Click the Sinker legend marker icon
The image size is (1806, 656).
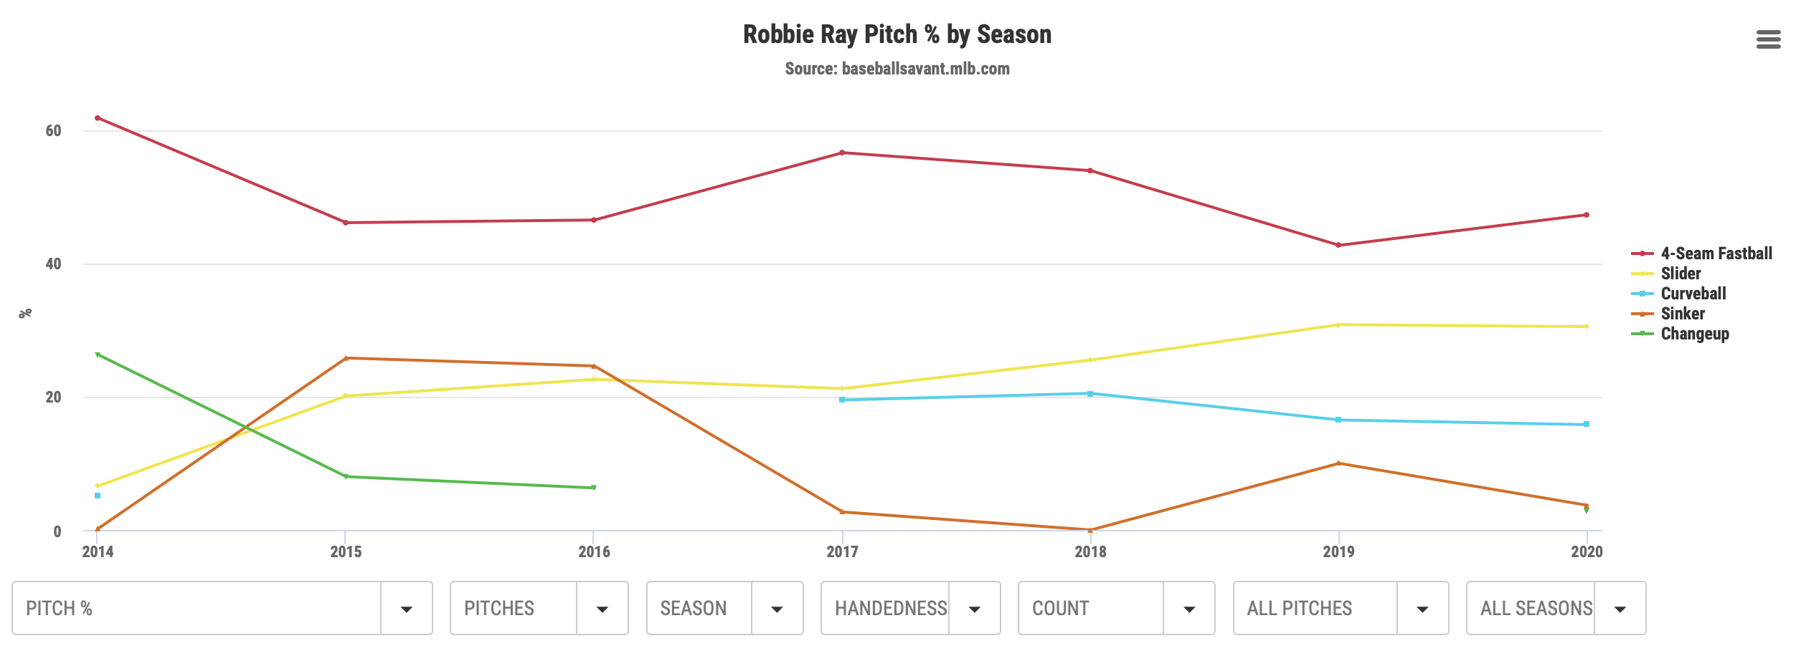pyautogui.click(x=1642, y=314)
